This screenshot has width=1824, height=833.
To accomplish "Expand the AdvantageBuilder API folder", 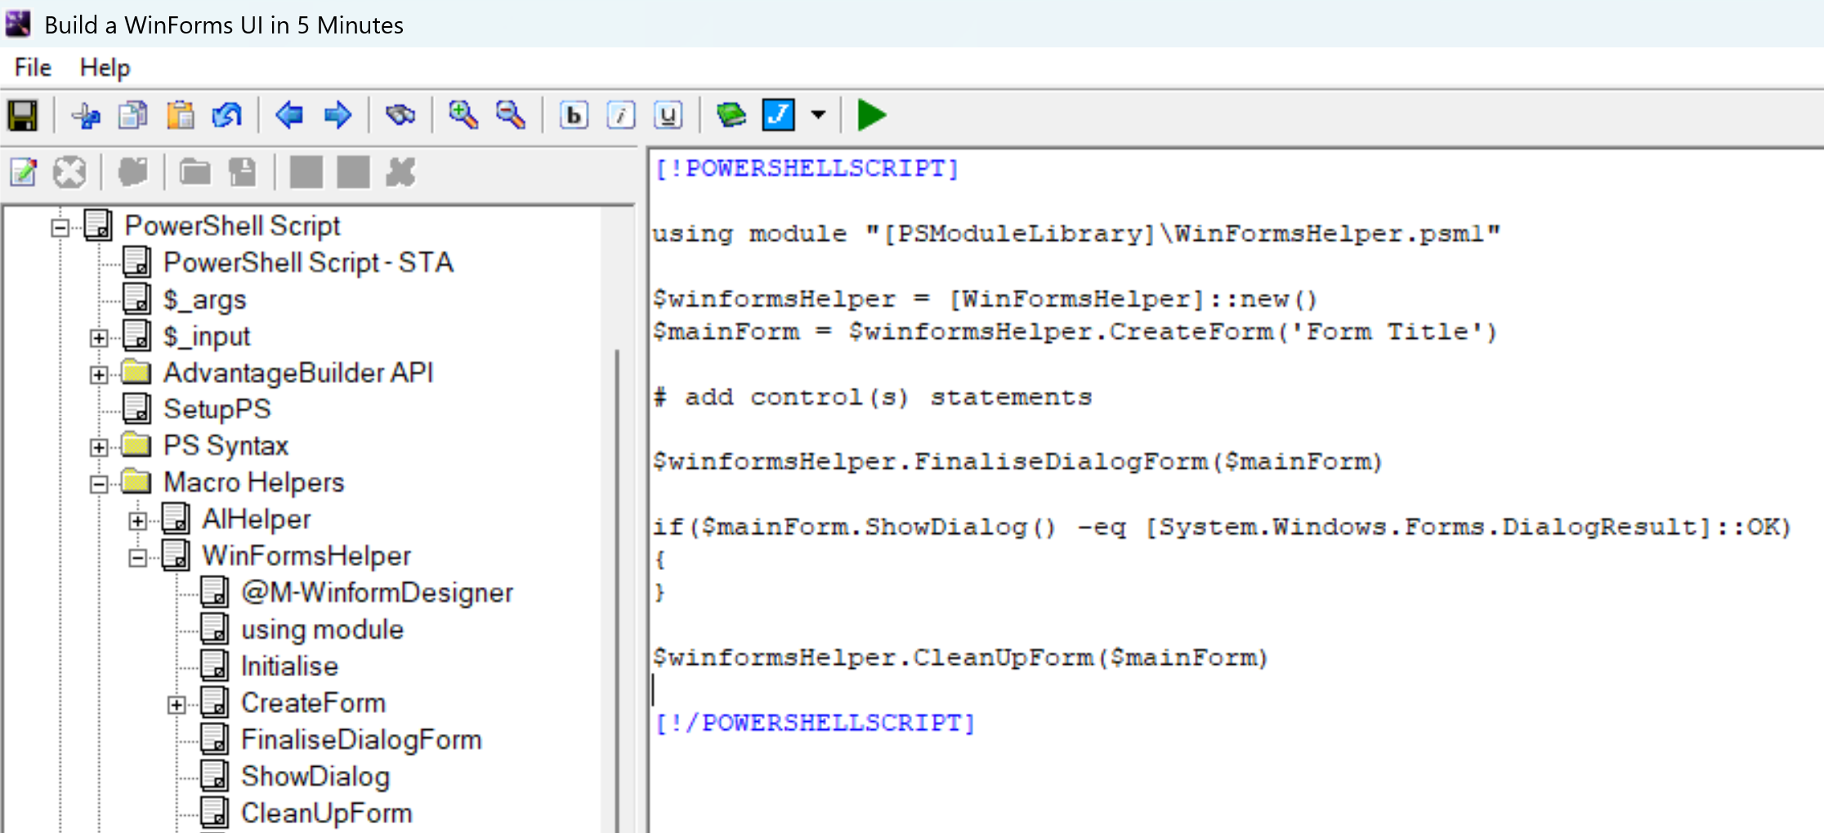I will tap(99, 375).
